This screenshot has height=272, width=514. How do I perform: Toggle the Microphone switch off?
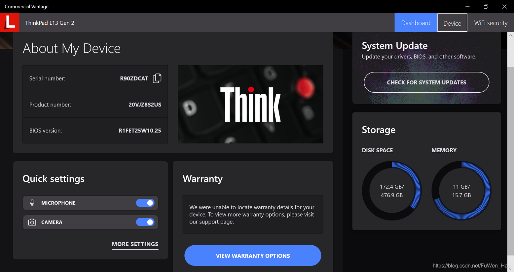[x=145, y=203]
